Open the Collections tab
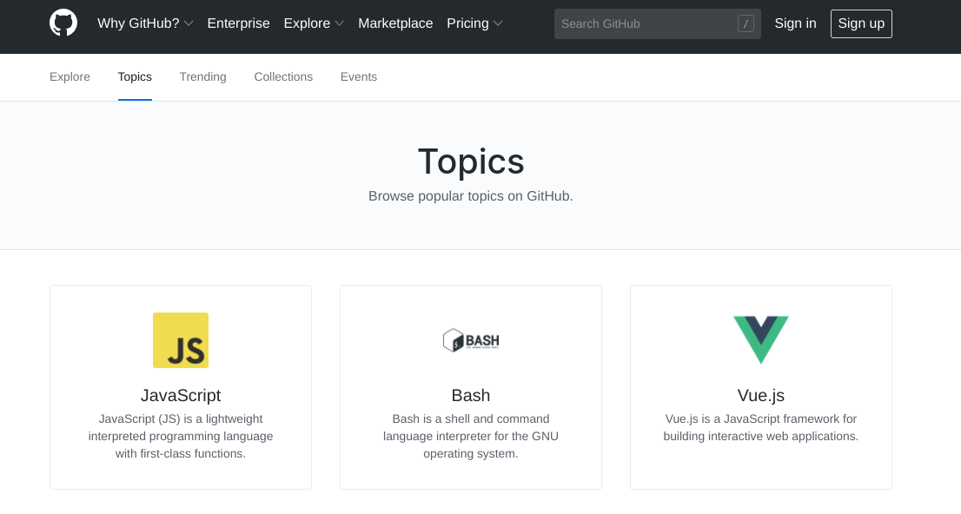The height and width of the screenshot is (514, 961). (x=283, y=77)
